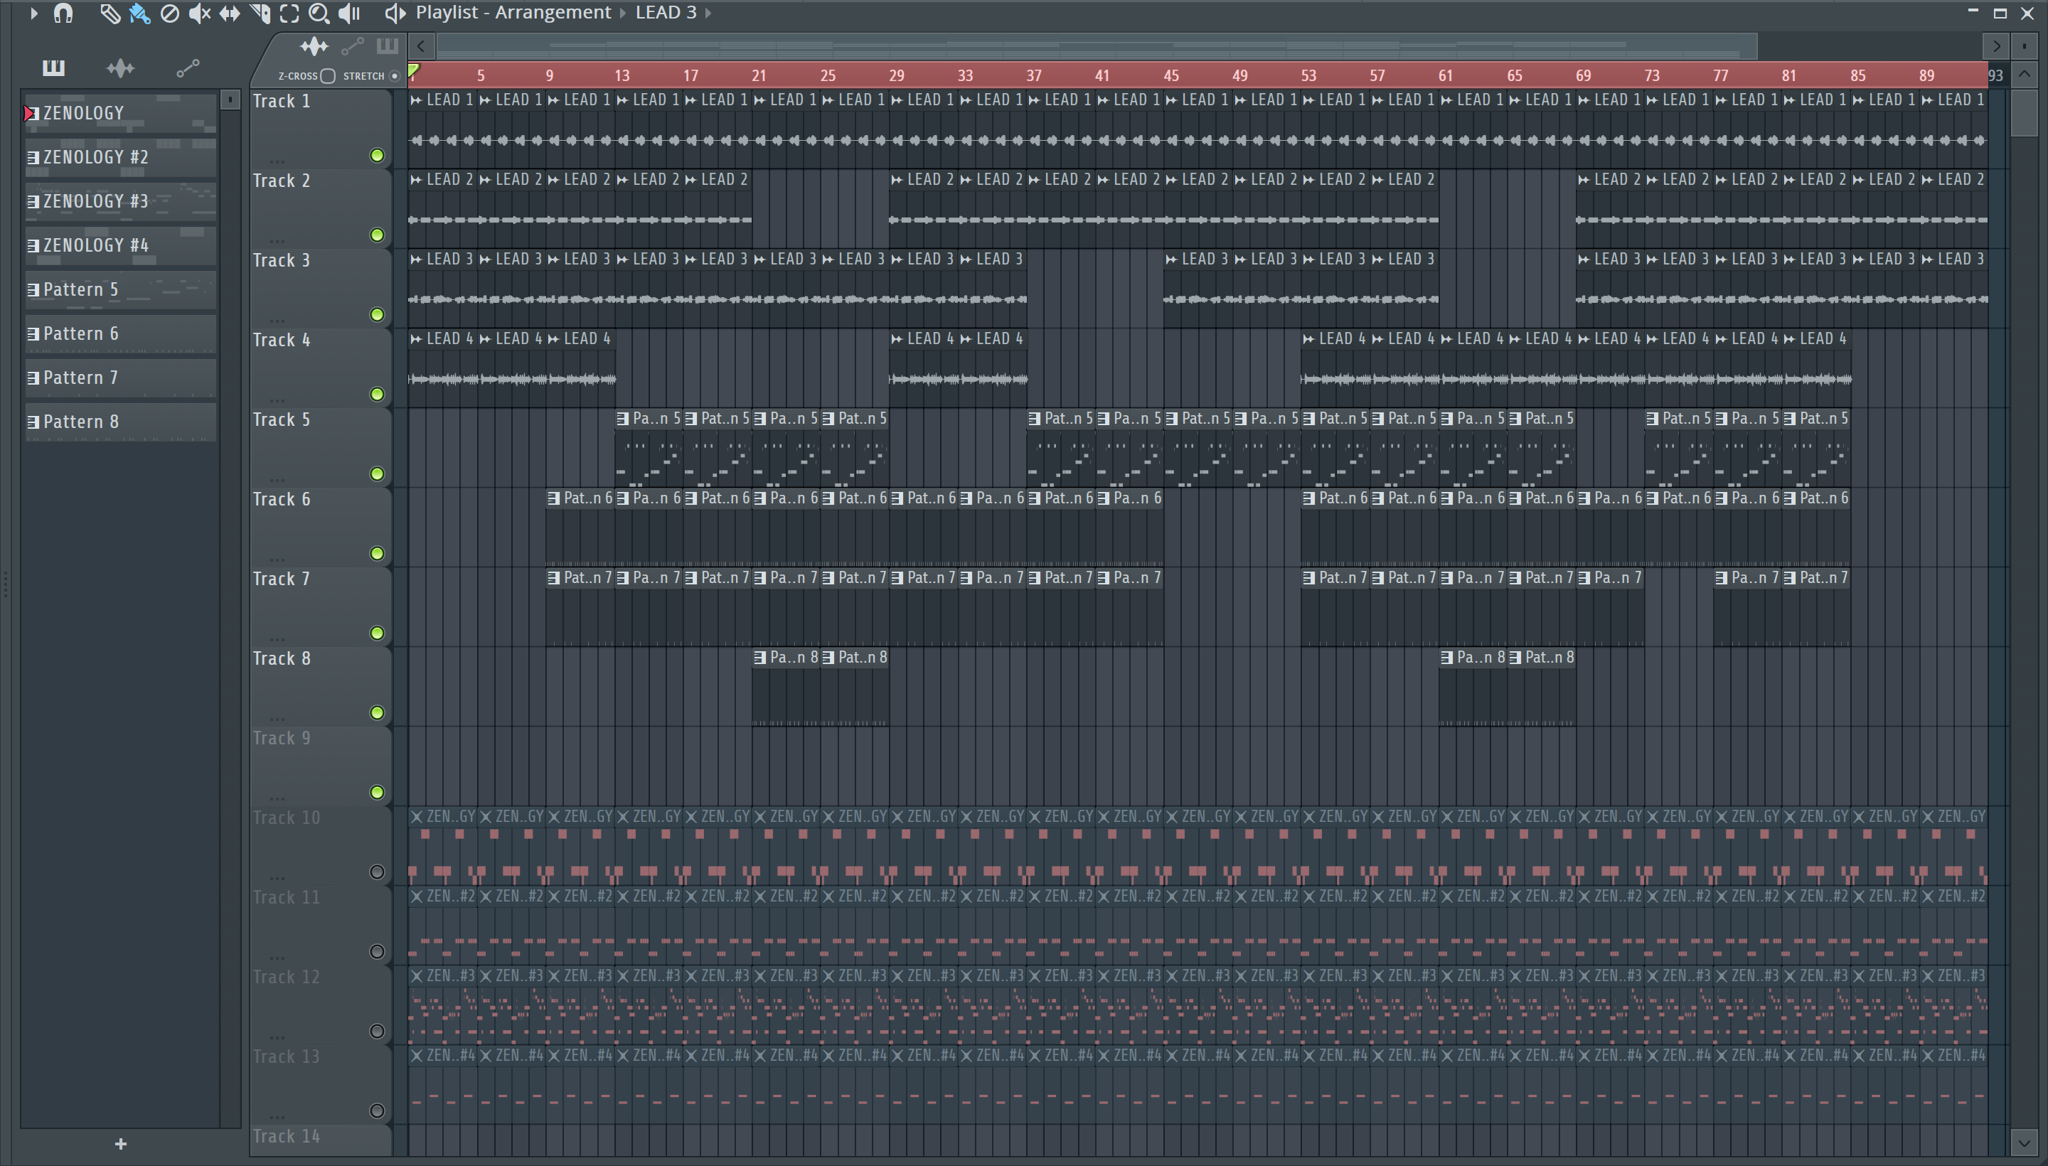Focus pattern clips with the piano tab
This screenshot has height=1166, width=2048.
tap(387, 46)
